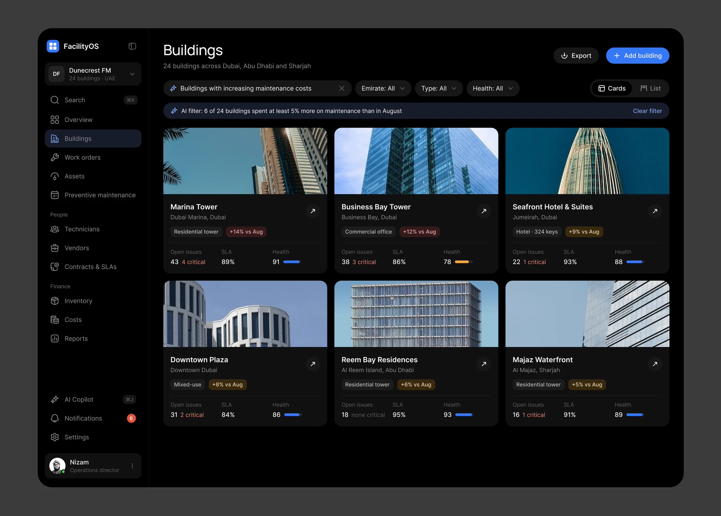
Task: Open Downtown Plaza arrow icon
Action: (313, 364)
